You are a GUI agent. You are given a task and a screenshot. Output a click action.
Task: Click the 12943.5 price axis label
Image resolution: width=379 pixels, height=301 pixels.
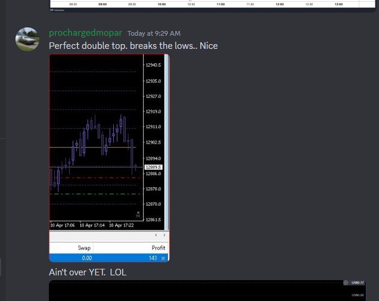point(153,65)
